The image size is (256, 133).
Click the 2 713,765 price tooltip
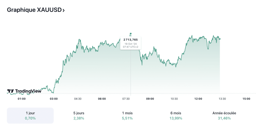point(130,43)
